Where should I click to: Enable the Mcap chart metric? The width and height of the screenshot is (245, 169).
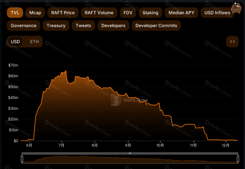35,13
